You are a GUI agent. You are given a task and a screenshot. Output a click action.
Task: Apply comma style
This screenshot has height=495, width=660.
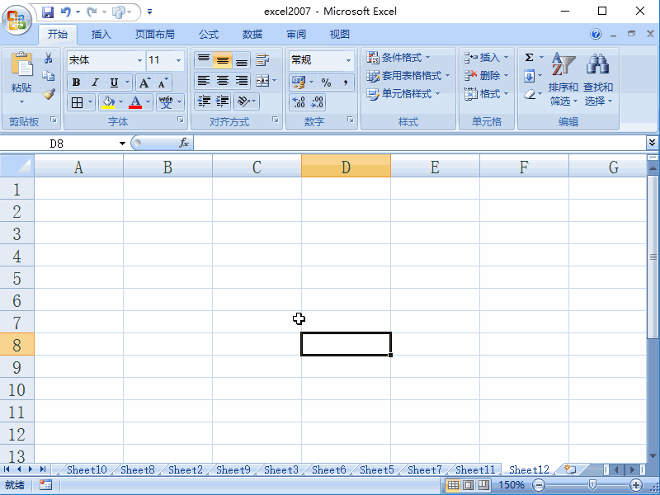(346, 82)
